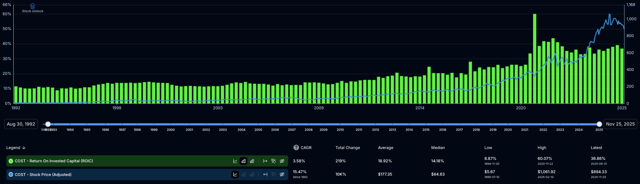The height and width of the screenshot is (184, 640).
Task: Click the 2009 x-axis label on chart
Action: [x=319, y=108]
